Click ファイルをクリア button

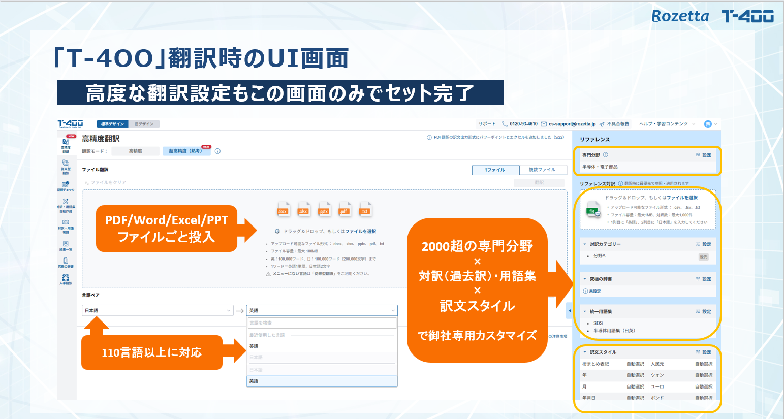104,182
